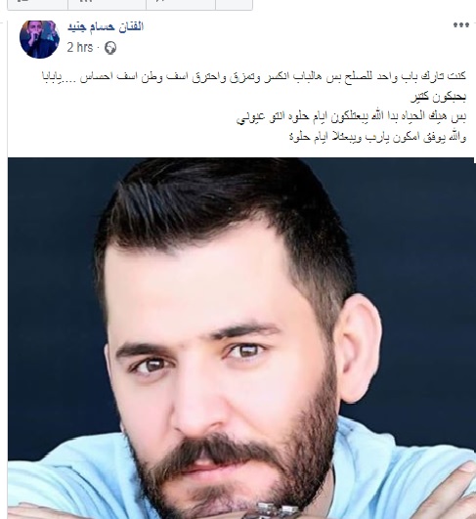This screenshot has height=519, width=476.
Task: Open the post options three-dot menu
Action: [461, 25]
